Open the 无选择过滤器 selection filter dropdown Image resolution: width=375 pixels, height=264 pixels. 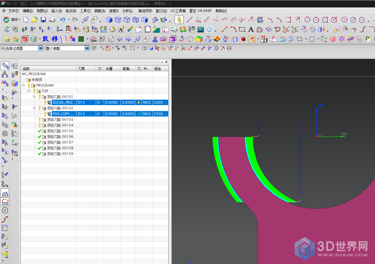tap(41, 48)
